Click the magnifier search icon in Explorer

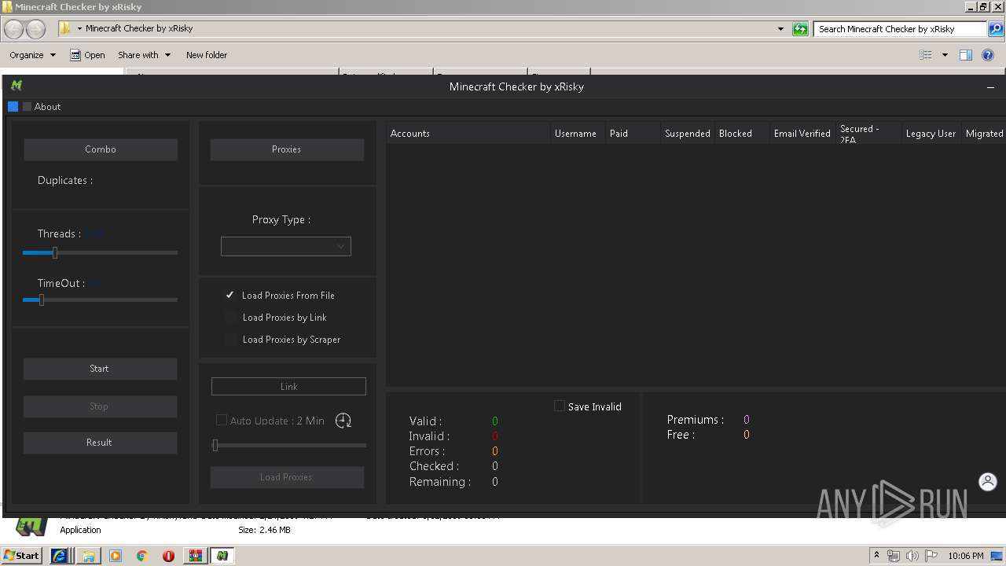click(995, 29)
